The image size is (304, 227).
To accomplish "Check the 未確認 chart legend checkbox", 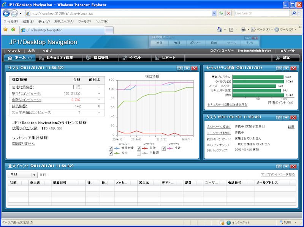I will click(139, 153).
